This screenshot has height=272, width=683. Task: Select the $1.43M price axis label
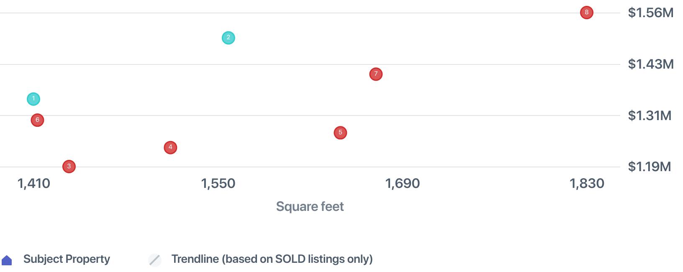coord(650,64)
